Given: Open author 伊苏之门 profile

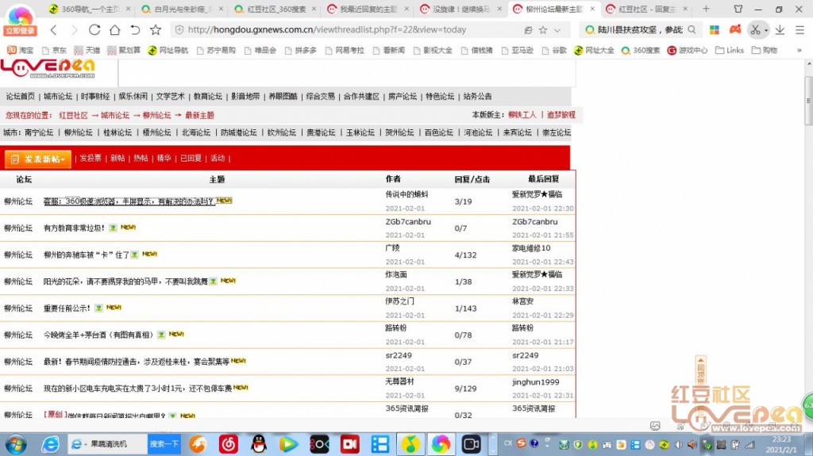Looking at the screenshot, I should tap(400, 301).
